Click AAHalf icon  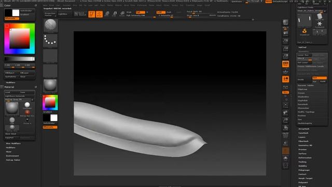point(285,56)
